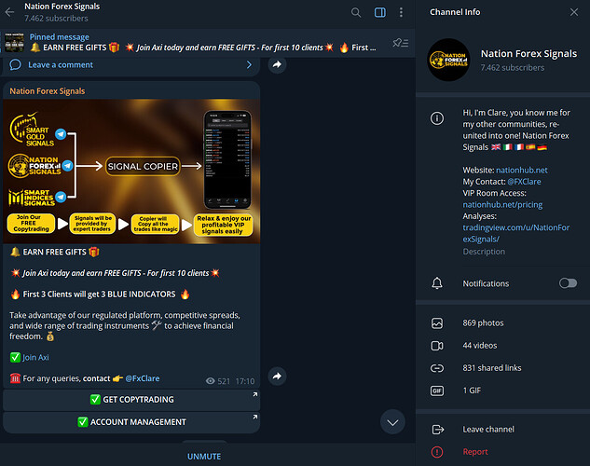This screenshot has width=590, height=466.
Task: Open channel header title Nation Forex Signals
Action: point(62,7)
